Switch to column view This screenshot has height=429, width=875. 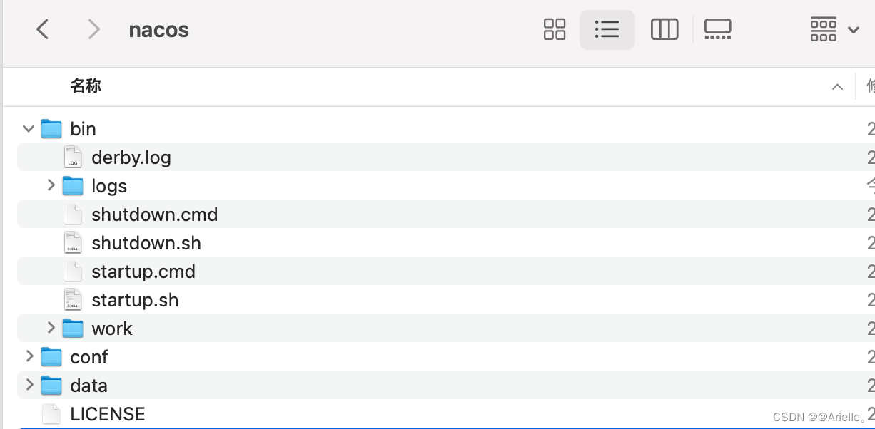[x=664, y=30]
